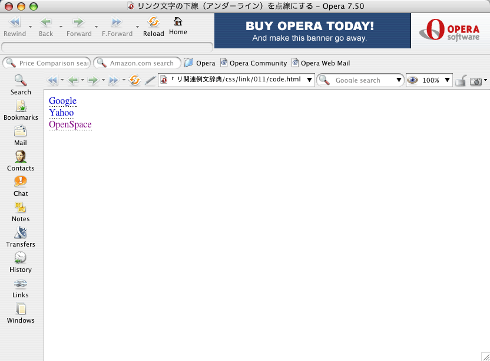Open the History panel

21,262
